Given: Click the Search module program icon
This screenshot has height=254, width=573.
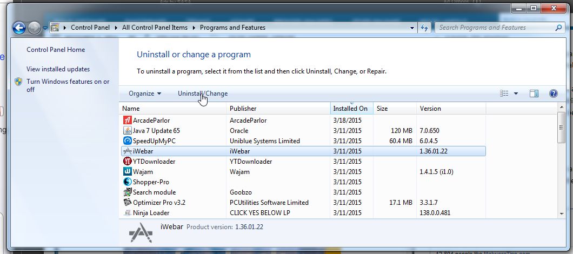Looking at the screenshot, I should click(x=127, y=192).
